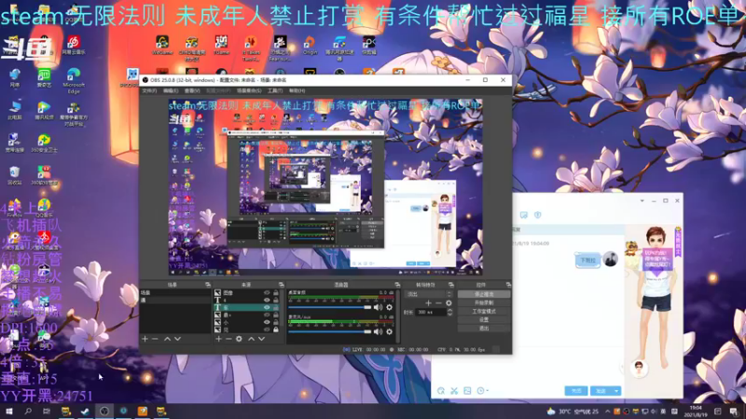This screenshot has width=746, height=419.
Task: Open the Help menu in OBS
Action: (297, 90)
